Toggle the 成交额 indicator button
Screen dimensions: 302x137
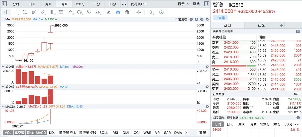[x=19, y=133]
